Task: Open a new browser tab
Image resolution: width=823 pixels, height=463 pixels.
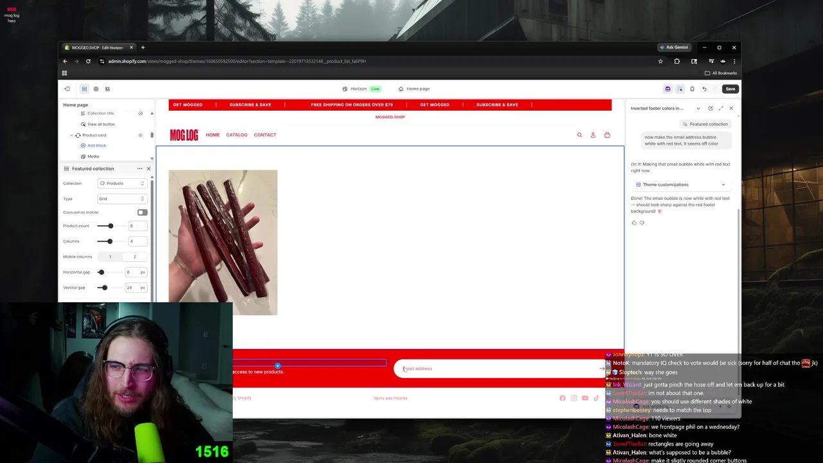Action: [143, 47]
